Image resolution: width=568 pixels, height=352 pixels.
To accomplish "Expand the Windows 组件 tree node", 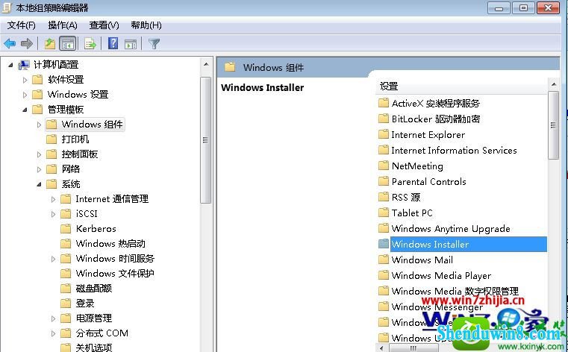I will pyautogui.click(x=39, y=125).
